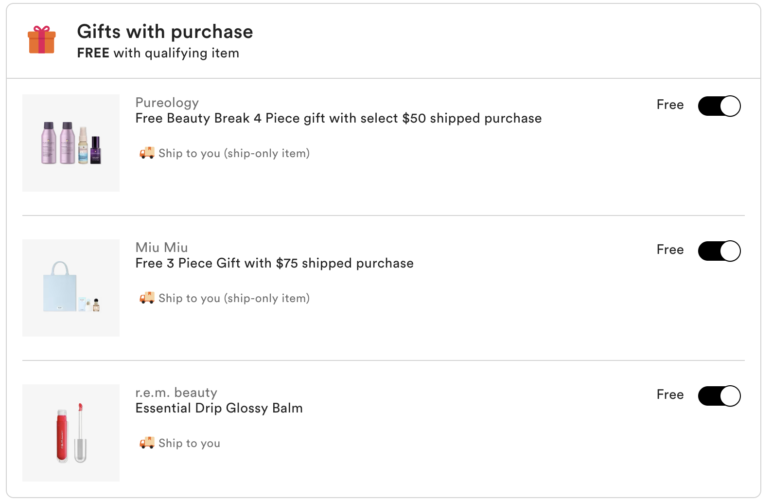Open the Essential Drip Glossy Balm title
Screen dimensions: 772x502
pos(219,408)
